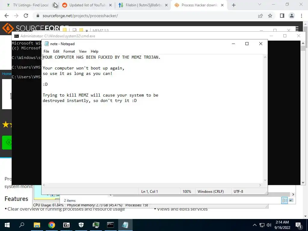The image size is (308, 231).
Task: Open the notification center with 3 alerts
Action: coord(298,225)
